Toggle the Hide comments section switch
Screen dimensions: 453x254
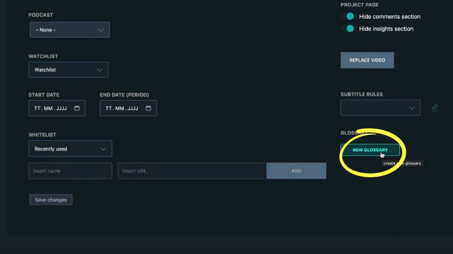(x=350, y=17)
